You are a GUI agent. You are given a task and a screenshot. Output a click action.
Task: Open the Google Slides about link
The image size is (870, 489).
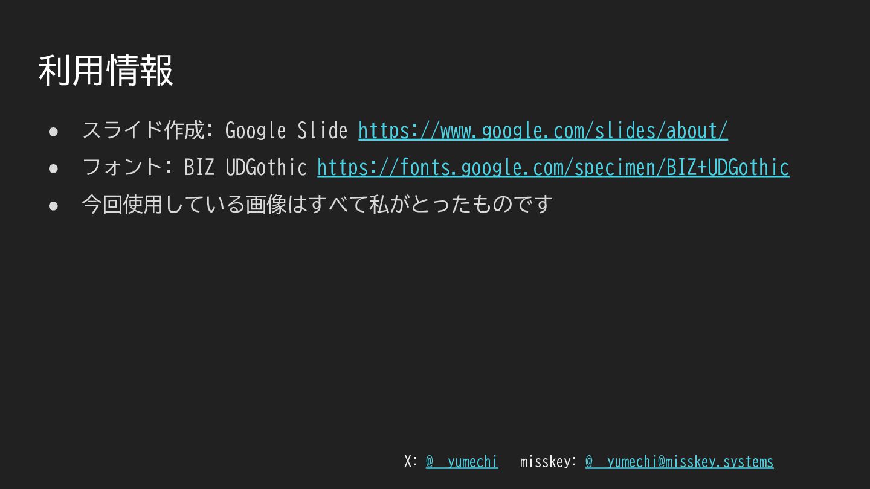coord(543,130)
